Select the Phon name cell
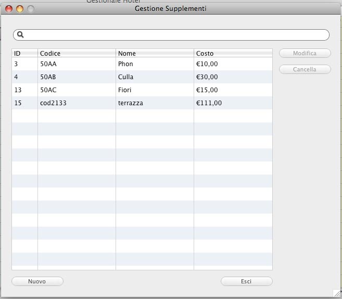This screenshot has height=299, width=342. [155, 64]
